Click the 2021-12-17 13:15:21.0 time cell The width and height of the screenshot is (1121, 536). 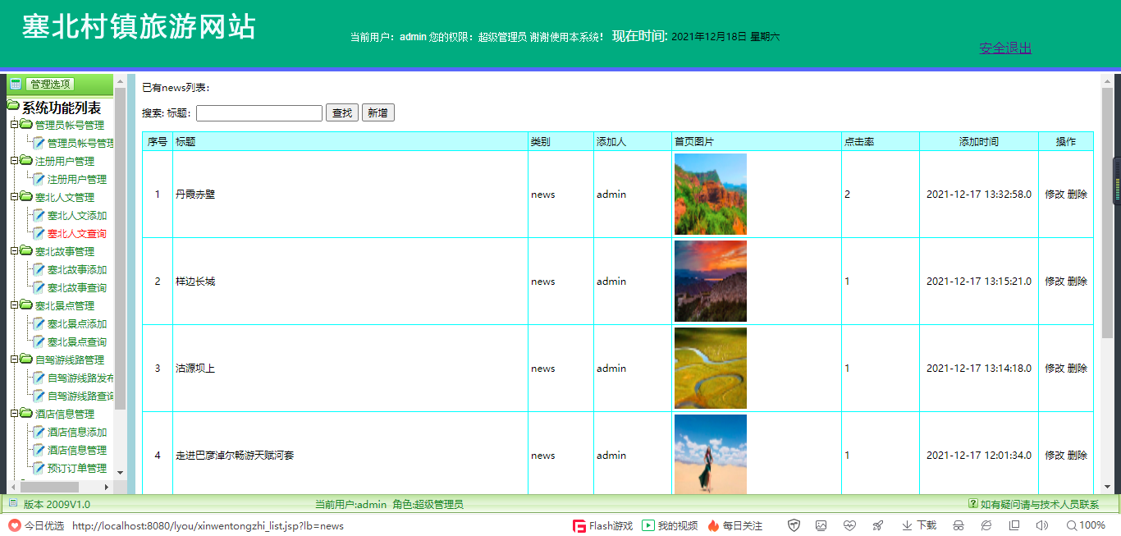point(979,282)
